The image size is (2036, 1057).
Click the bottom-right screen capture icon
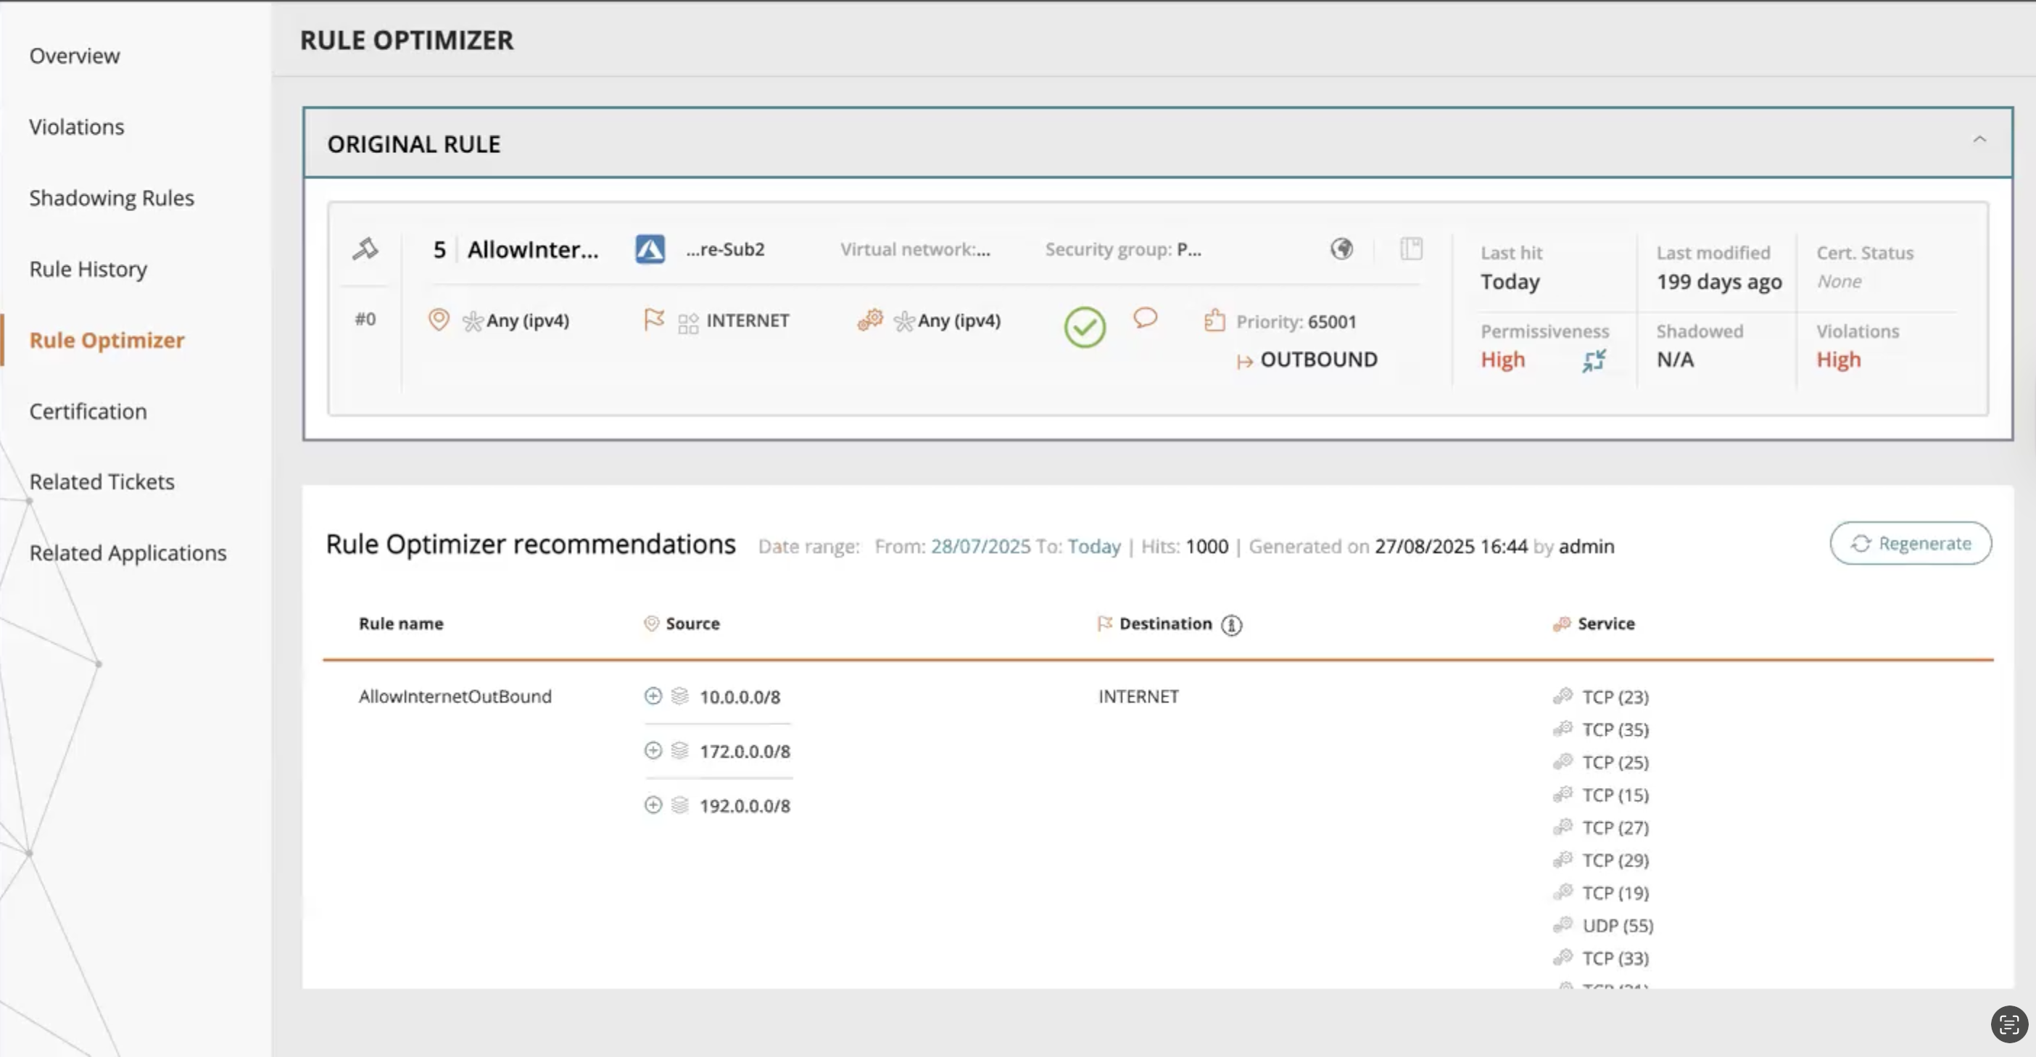click(2008, 1024)
